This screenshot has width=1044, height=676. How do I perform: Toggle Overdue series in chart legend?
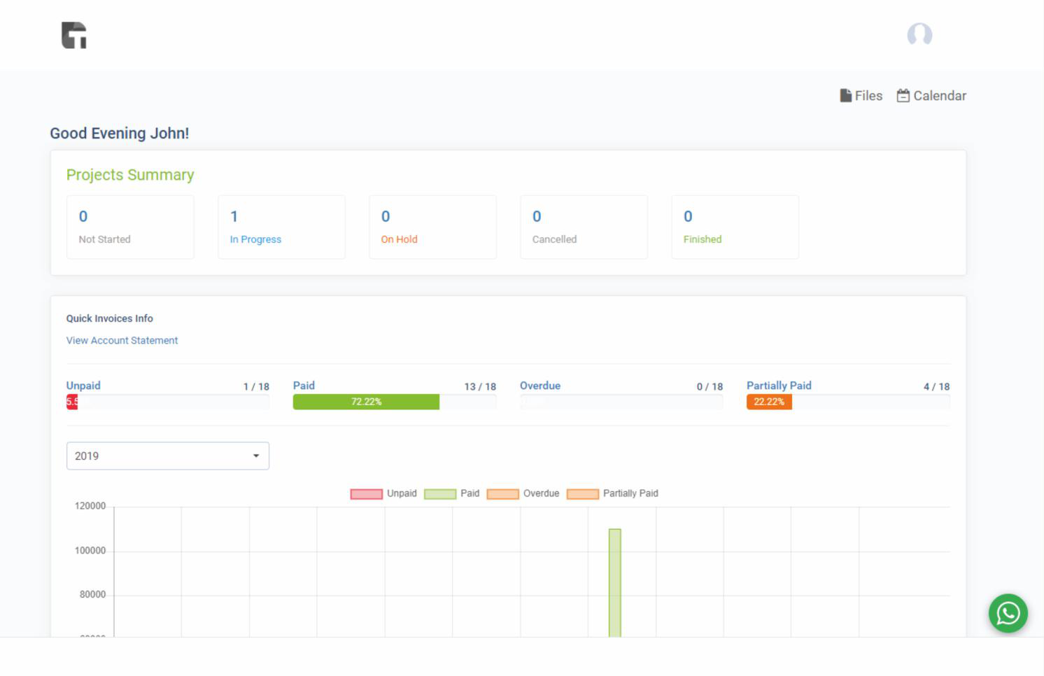(x=523, y=493)
